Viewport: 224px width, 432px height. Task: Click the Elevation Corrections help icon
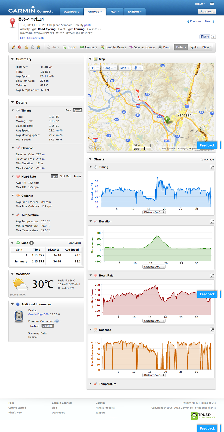pos(57,321)
